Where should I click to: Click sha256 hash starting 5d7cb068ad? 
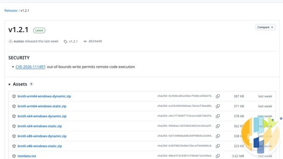tap(185, 136)
